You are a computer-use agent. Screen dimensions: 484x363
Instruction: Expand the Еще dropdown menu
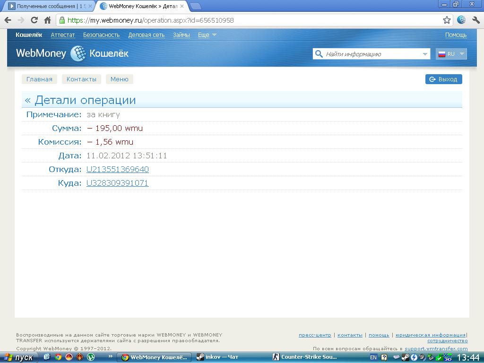207,35
